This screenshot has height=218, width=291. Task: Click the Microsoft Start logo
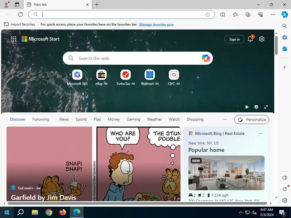(40, 39)
